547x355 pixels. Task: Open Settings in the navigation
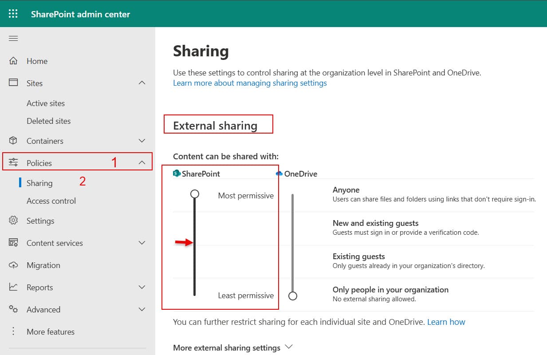40,221
